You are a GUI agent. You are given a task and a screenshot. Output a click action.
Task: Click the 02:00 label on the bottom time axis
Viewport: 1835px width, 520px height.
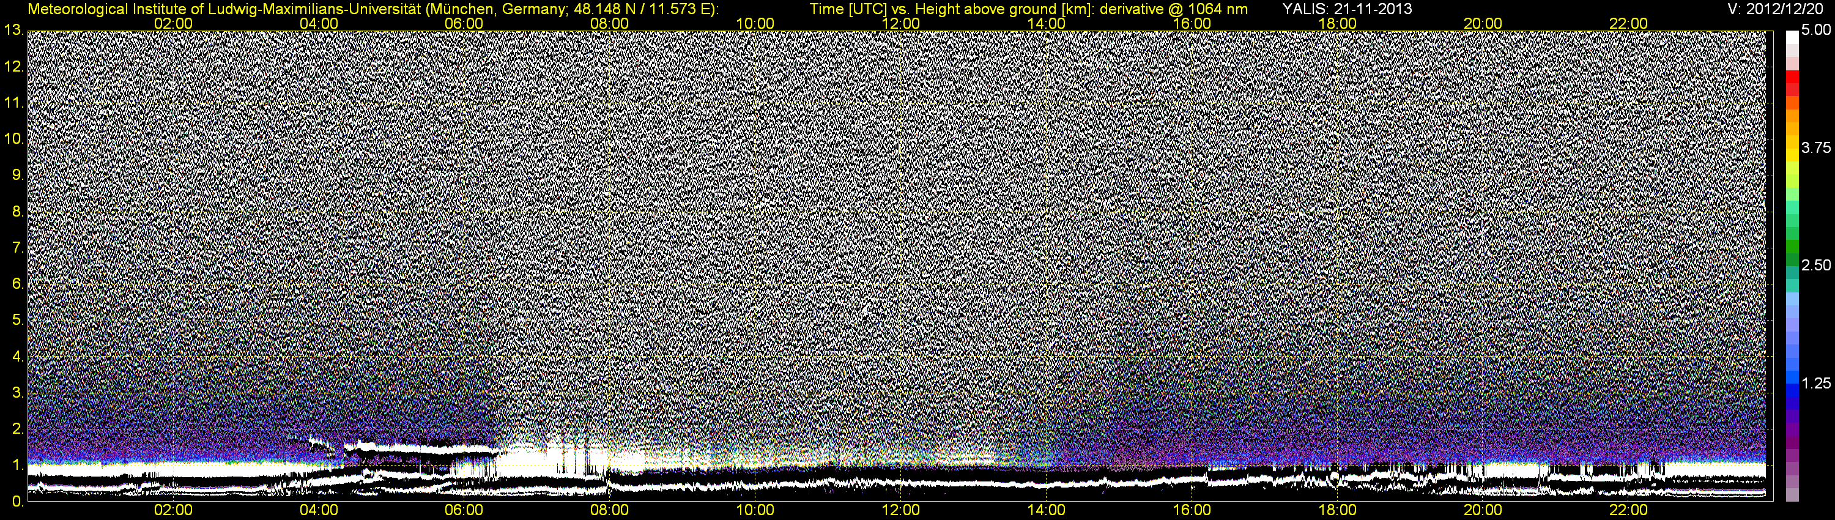173,510
